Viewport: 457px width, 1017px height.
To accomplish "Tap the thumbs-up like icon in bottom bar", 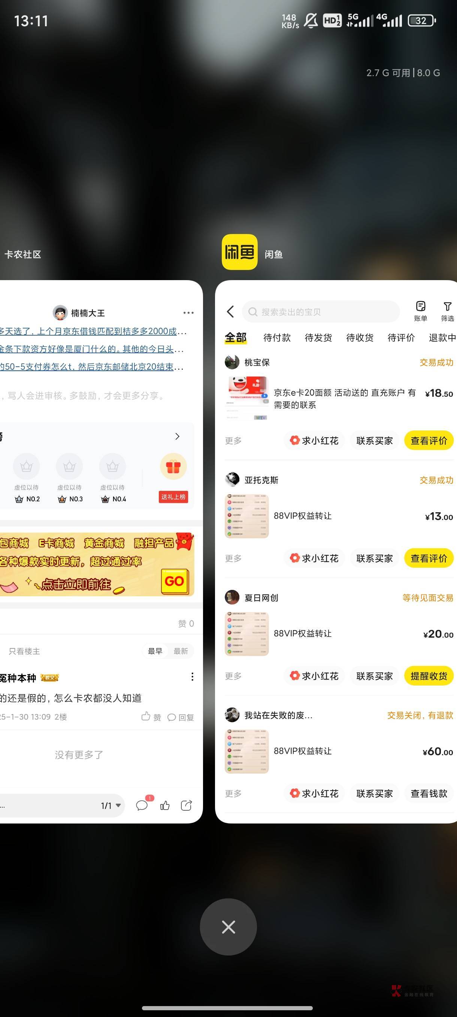I will point(165,805).
